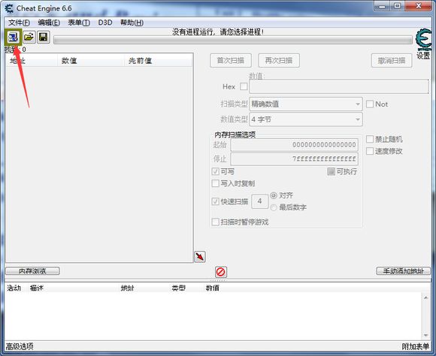
Task: Expand the 数值类型 dropdown showing 4 字节
Action: [306, 119]
